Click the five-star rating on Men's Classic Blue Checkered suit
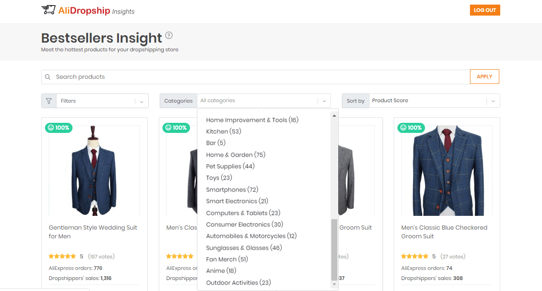The width and height of the screenshot is (542, 291). [x=415, y=256]
